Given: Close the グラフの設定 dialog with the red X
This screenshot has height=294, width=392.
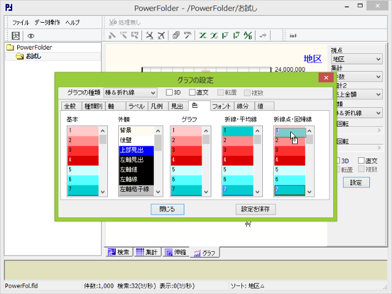Looking at the screenshot, I should point(326,78).
